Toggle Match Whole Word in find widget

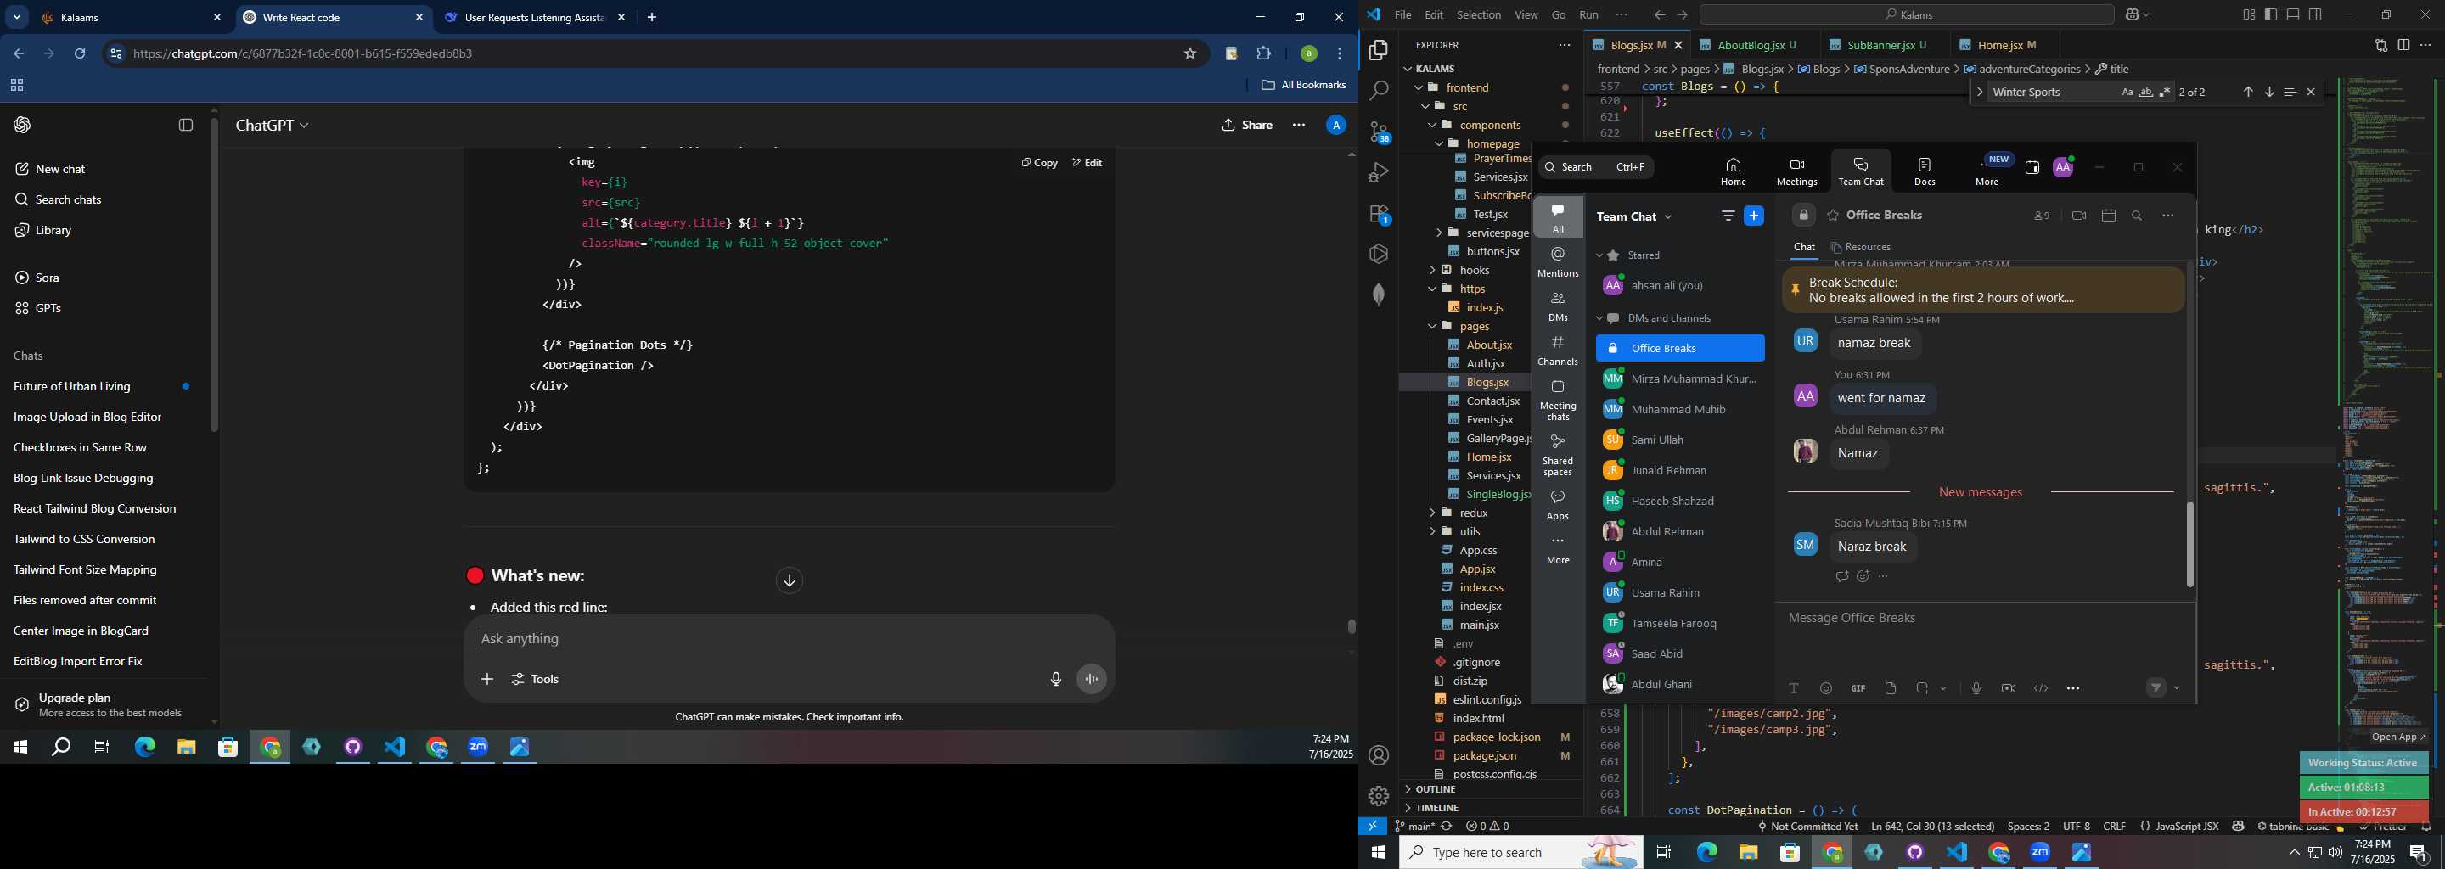pyautogui.click(x=2146, y=92)
